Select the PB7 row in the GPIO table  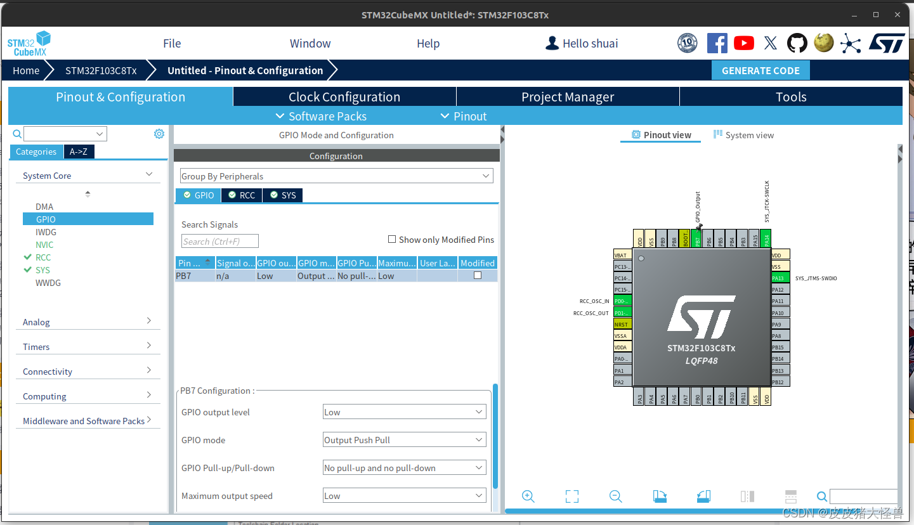click(336, 276)
